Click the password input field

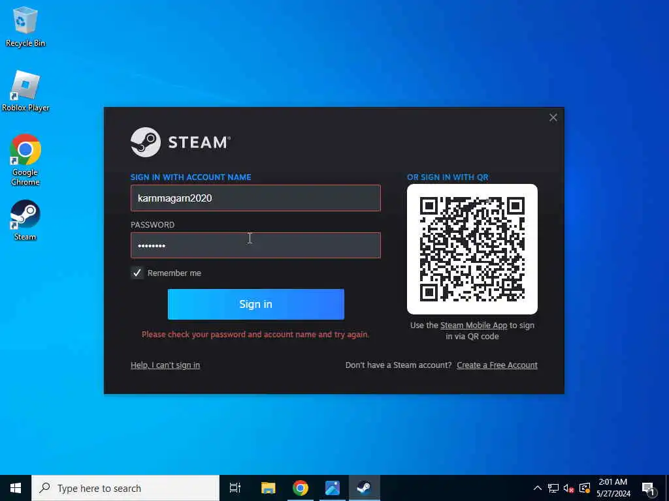pos(255,245)
